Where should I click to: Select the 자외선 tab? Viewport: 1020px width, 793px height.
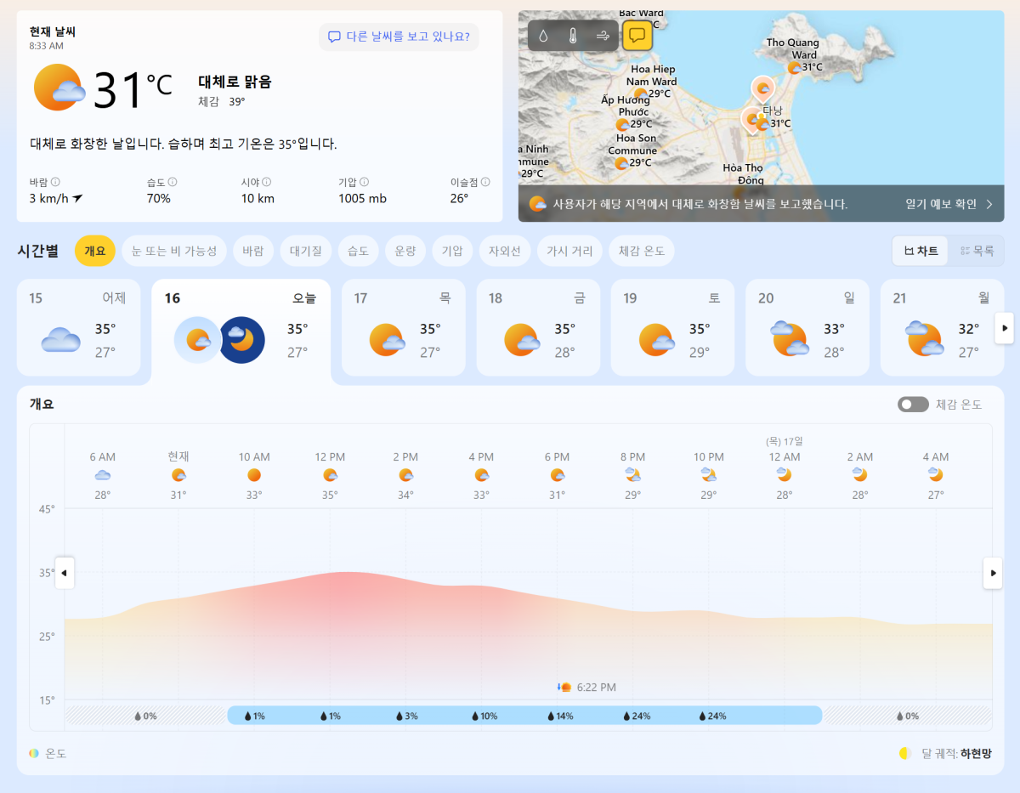pyautogui.click(x=504, y=251)
